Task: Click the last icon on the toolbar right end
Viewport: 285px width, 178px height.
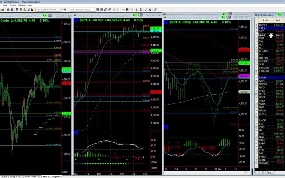Action: point(155,10)
